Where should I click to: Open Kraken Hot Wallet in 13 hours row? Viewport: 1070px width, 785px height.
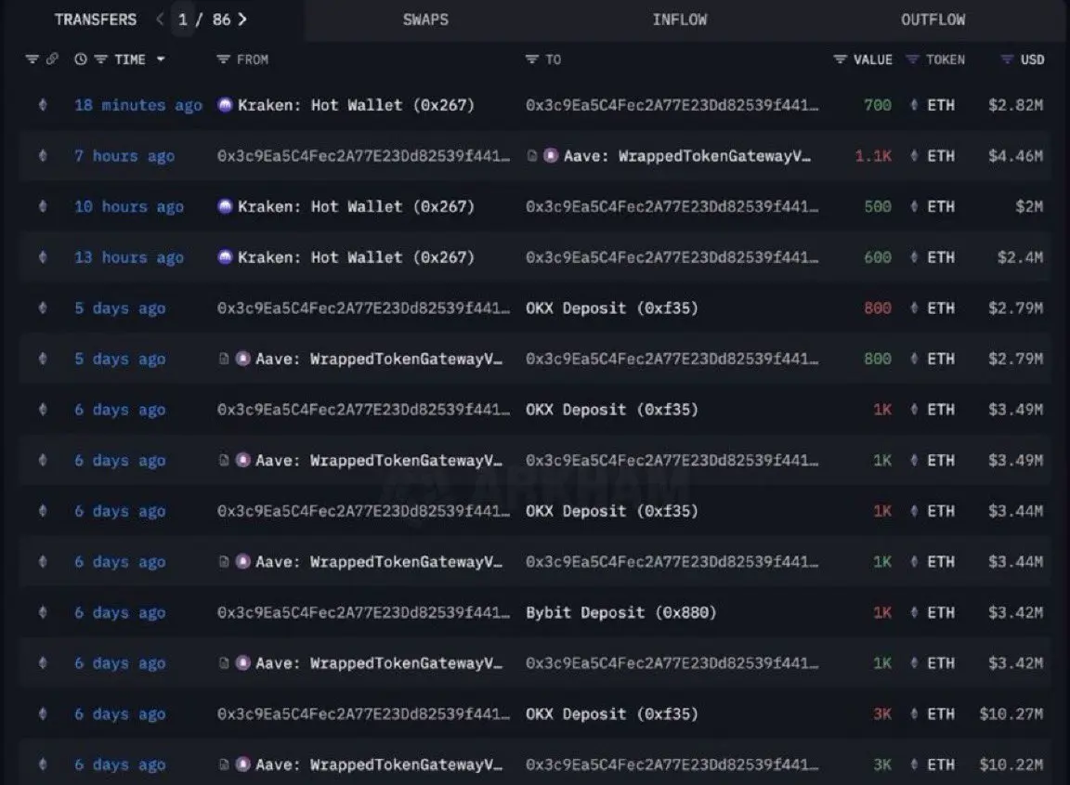(x=356, y=257)
